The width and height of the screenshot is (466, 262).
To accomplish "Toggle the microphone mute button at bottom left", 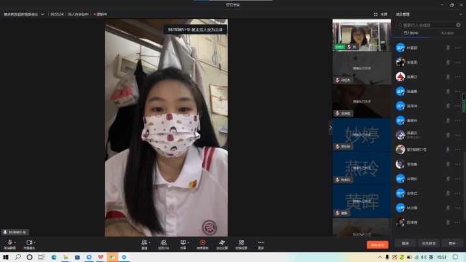I will pyautogui.click(x=10, y=242).
